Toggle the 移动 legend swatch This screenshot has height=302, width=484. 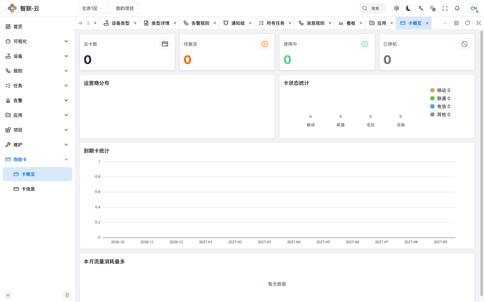point(432,90)
